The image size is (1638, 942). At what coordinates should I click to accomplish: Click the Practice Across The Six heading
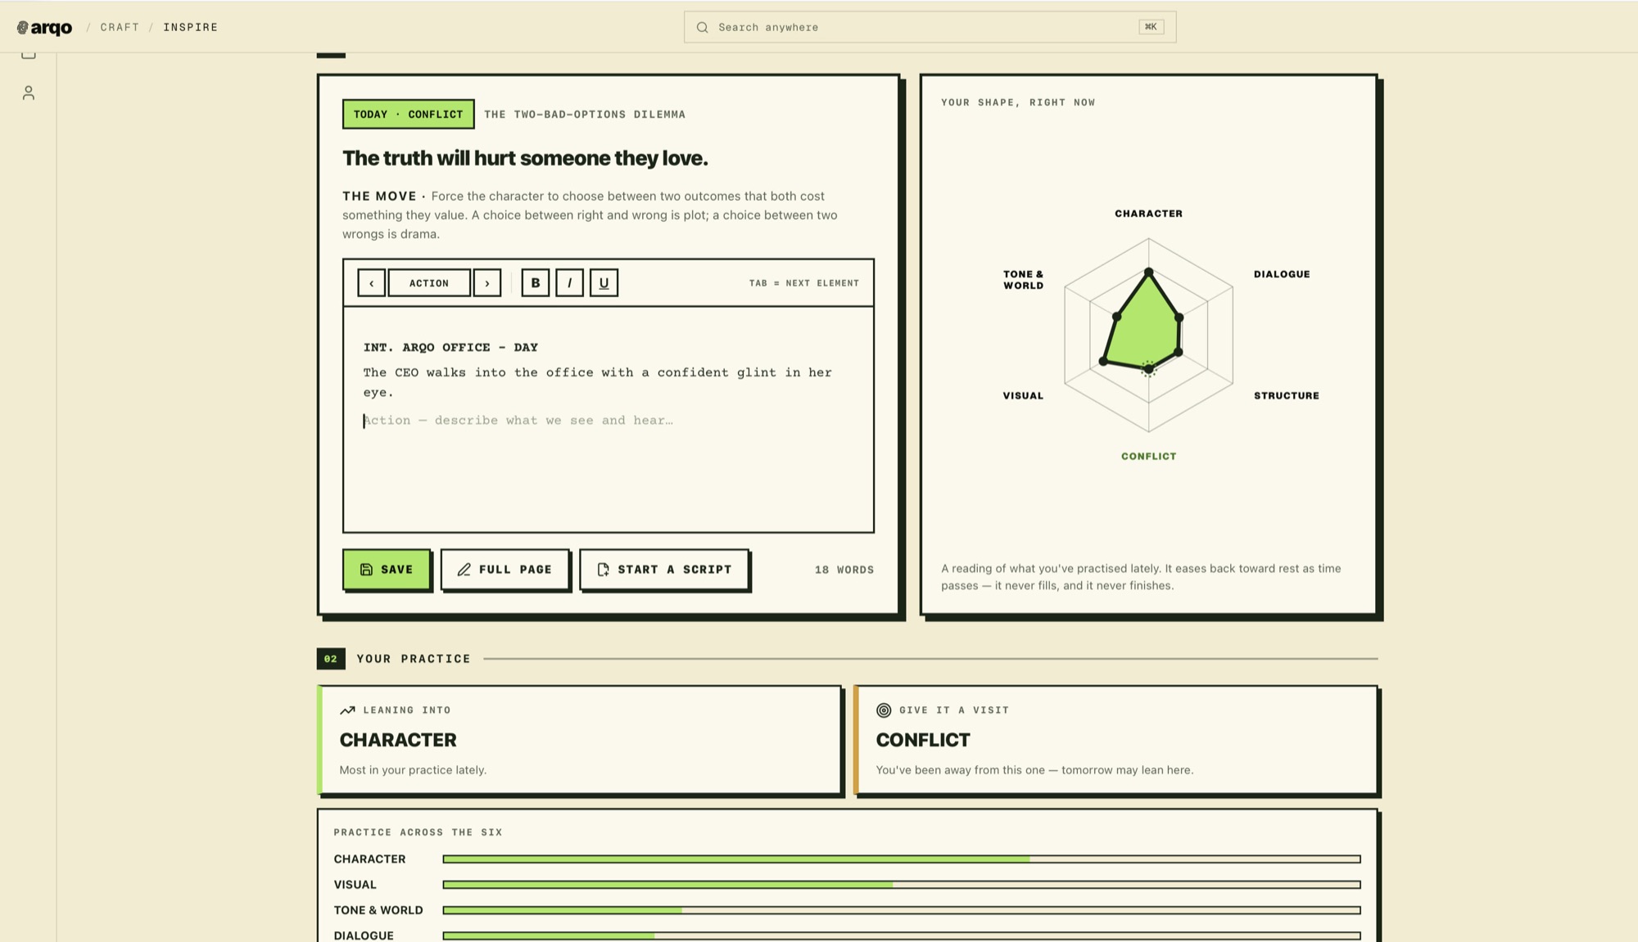tap(418, 832)
